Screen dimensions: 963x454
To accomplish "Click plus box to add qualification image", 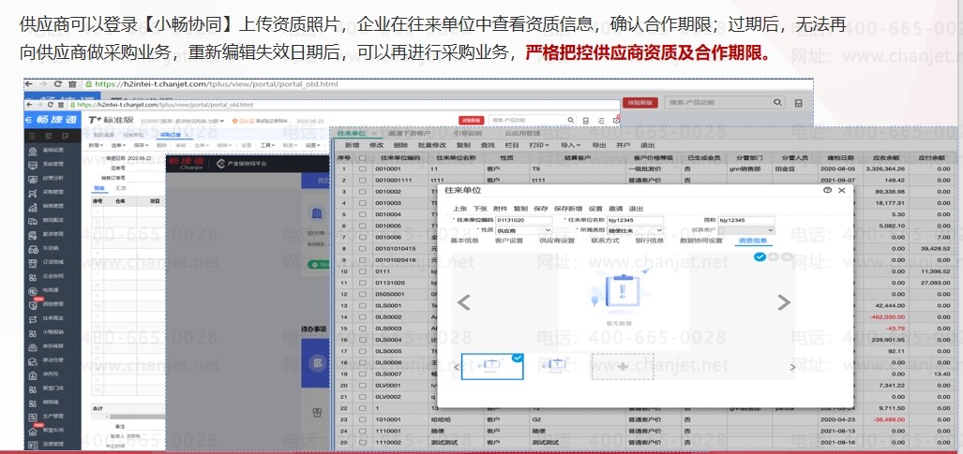I will pyautogui.click(x=623, y=366).
